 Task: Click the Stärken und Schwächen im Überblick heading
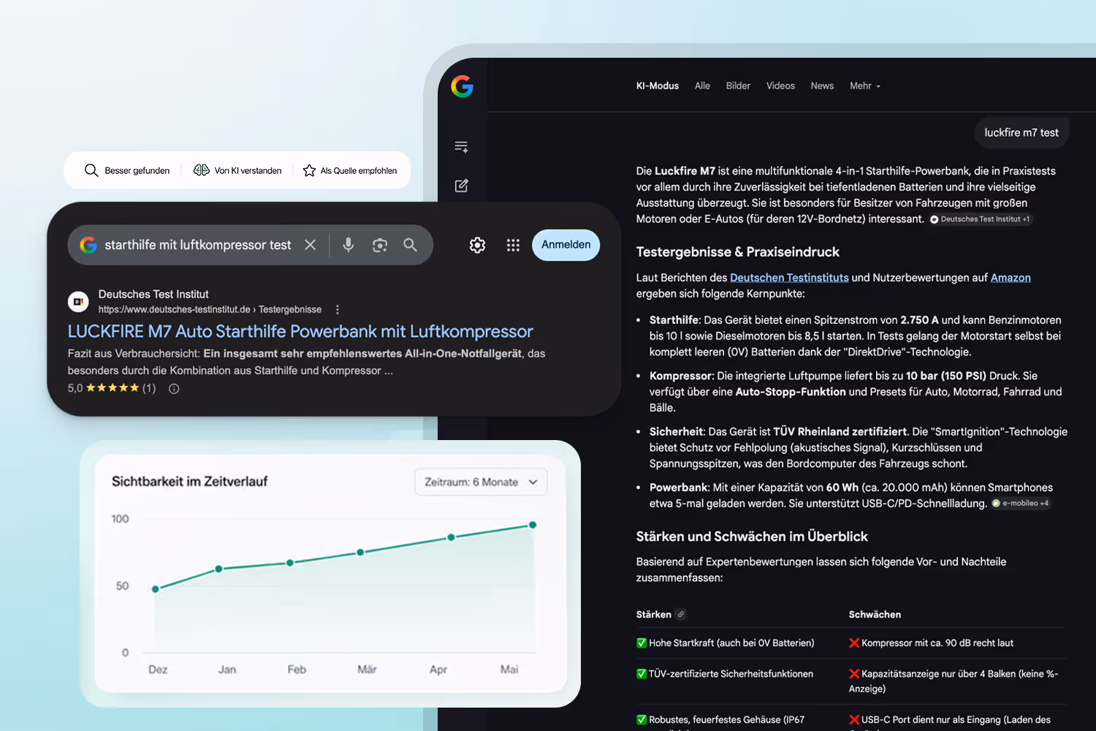(x=752, y=537)
